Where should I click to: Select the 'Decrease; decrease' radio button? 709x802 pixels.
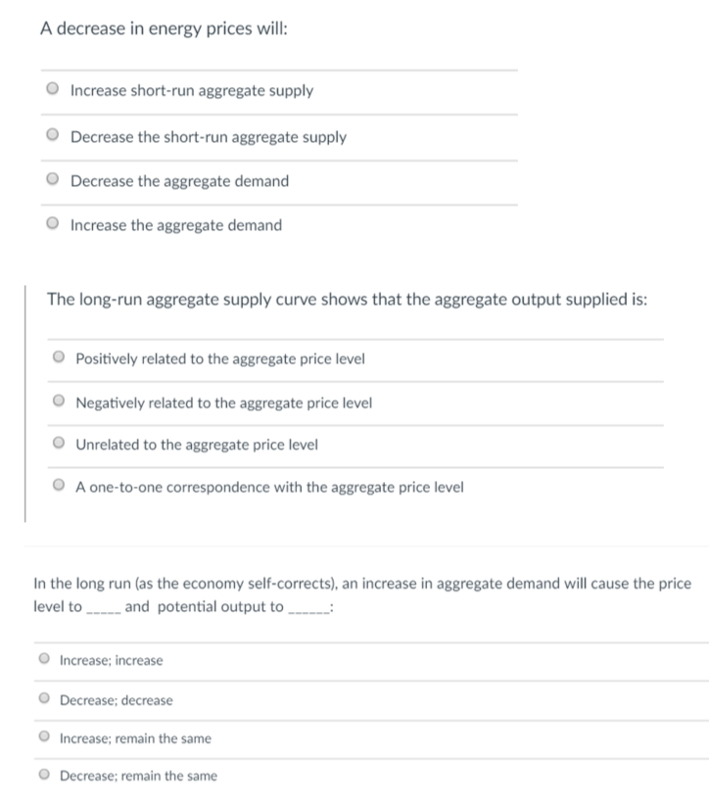point(44,700)
